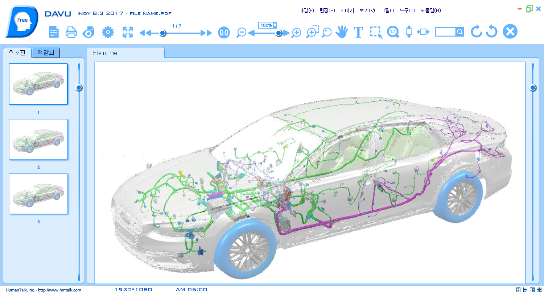Switch to the 책갈피 bookmarks tab
This screenshot has width=544, height=294.
tap(46, 53)
